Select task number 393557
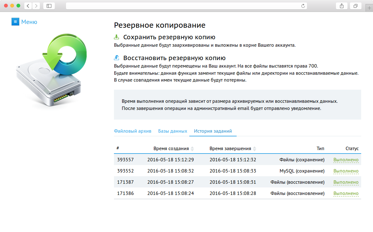Image resolution: width=373 pixels, height=232 pixels. point(125,160)
